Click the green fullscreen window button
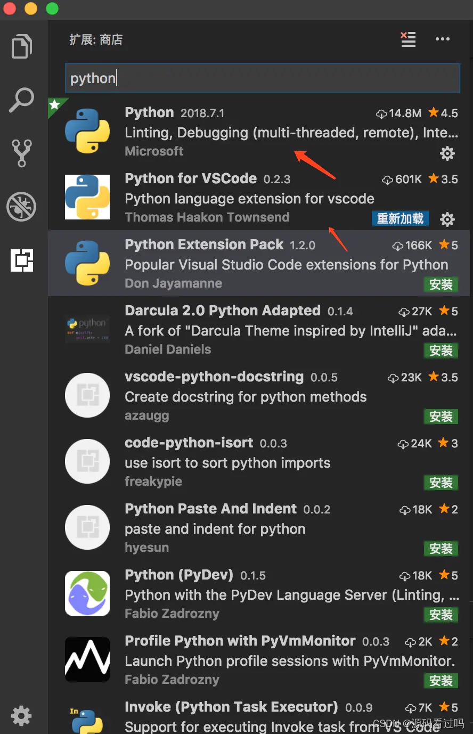 point(52,9)
